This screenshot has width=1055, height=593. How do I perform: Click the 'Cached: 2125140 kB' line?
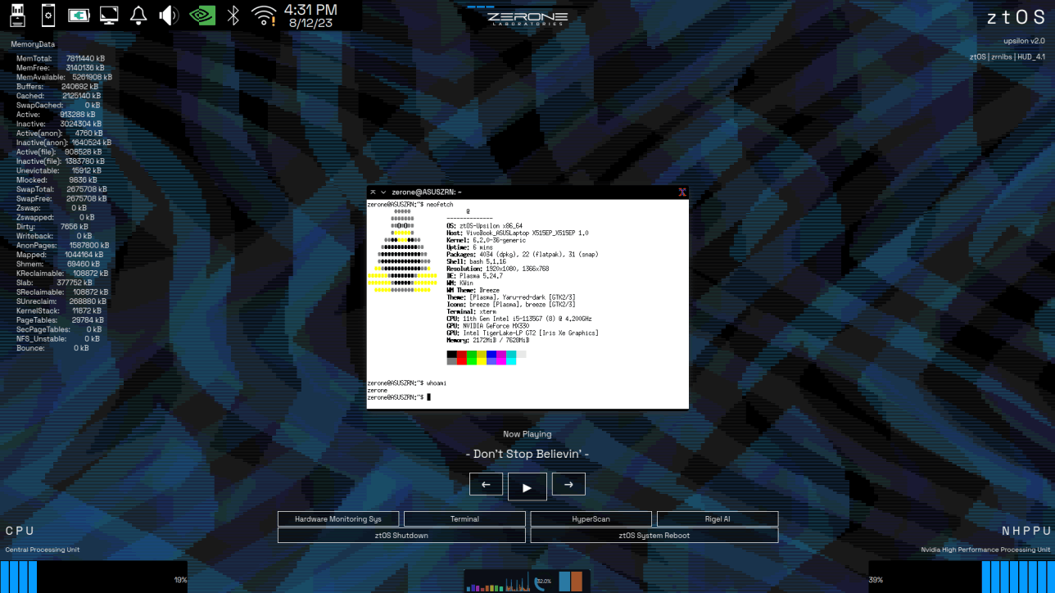pyautogui.click(x=59, y=96)
